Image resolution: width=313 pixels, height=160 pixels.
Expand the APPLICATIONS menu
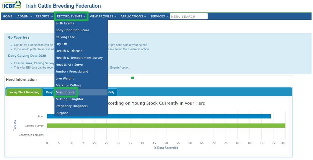133,16
